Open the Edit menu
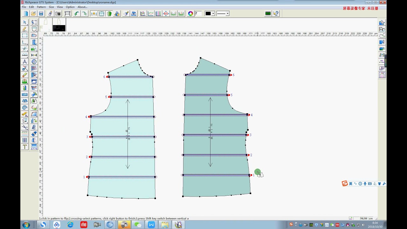 [x=31, y=7]
